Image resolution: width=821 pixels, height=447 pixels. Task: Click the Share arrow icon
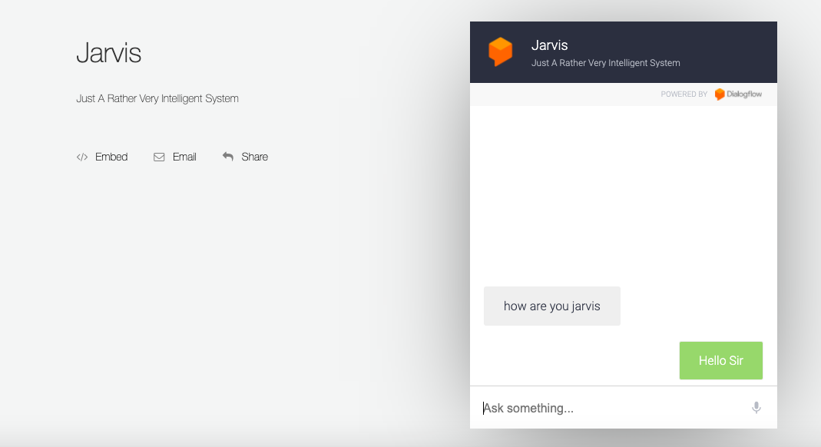point(227,156)
